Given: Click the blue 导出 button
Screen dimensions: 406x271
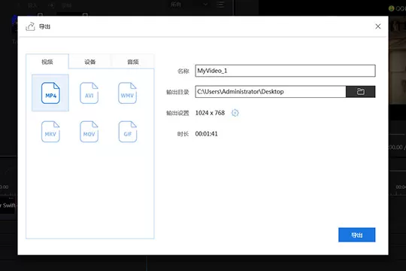Looking at the screenshot, I should [356, 235].
